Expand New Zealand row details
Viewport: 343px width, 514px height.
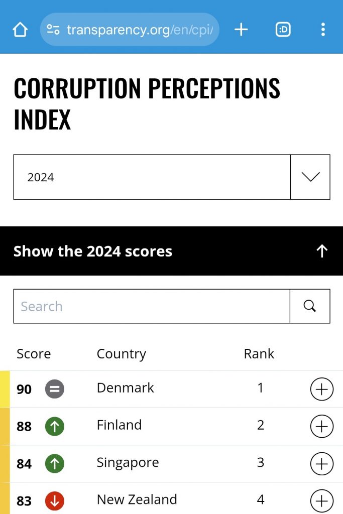(x=322, y=501)
